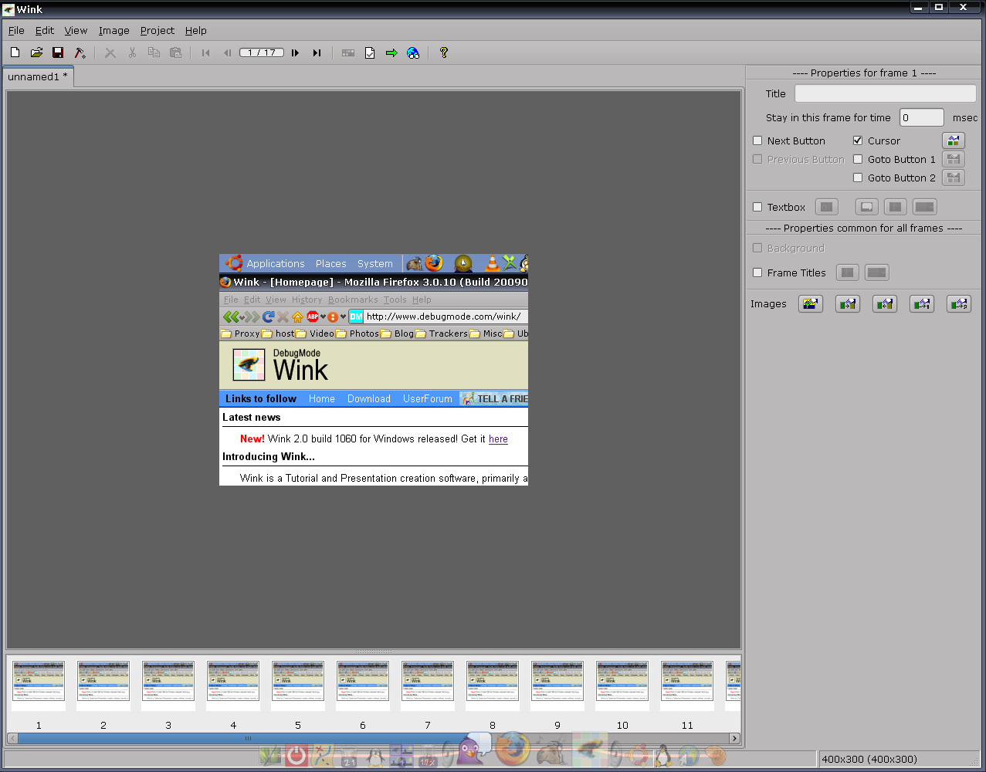Click the red power icon in the dock
986x772 pixels.
[x=296, y=756]
